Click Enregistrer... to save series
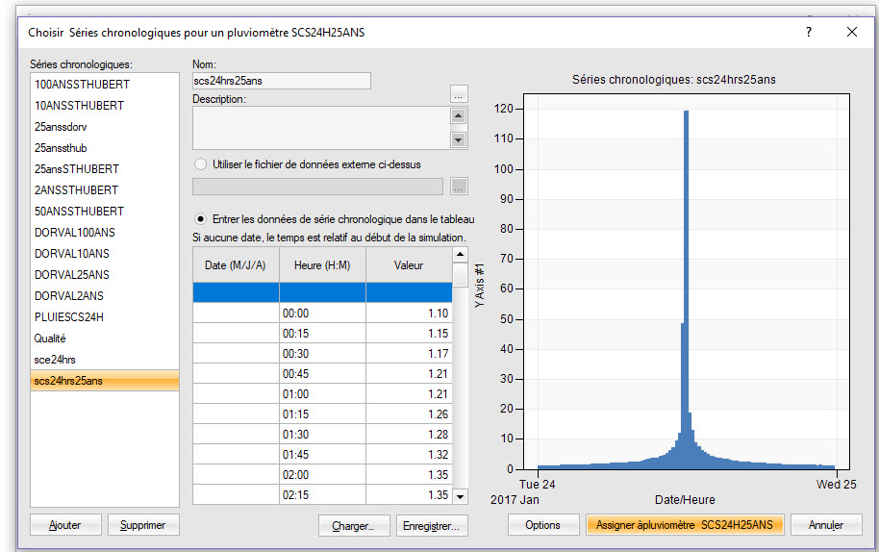 pos(432,525)
